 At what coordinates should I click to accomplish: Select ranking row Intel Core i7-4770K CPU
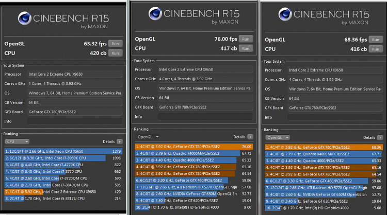coord(63,165)
